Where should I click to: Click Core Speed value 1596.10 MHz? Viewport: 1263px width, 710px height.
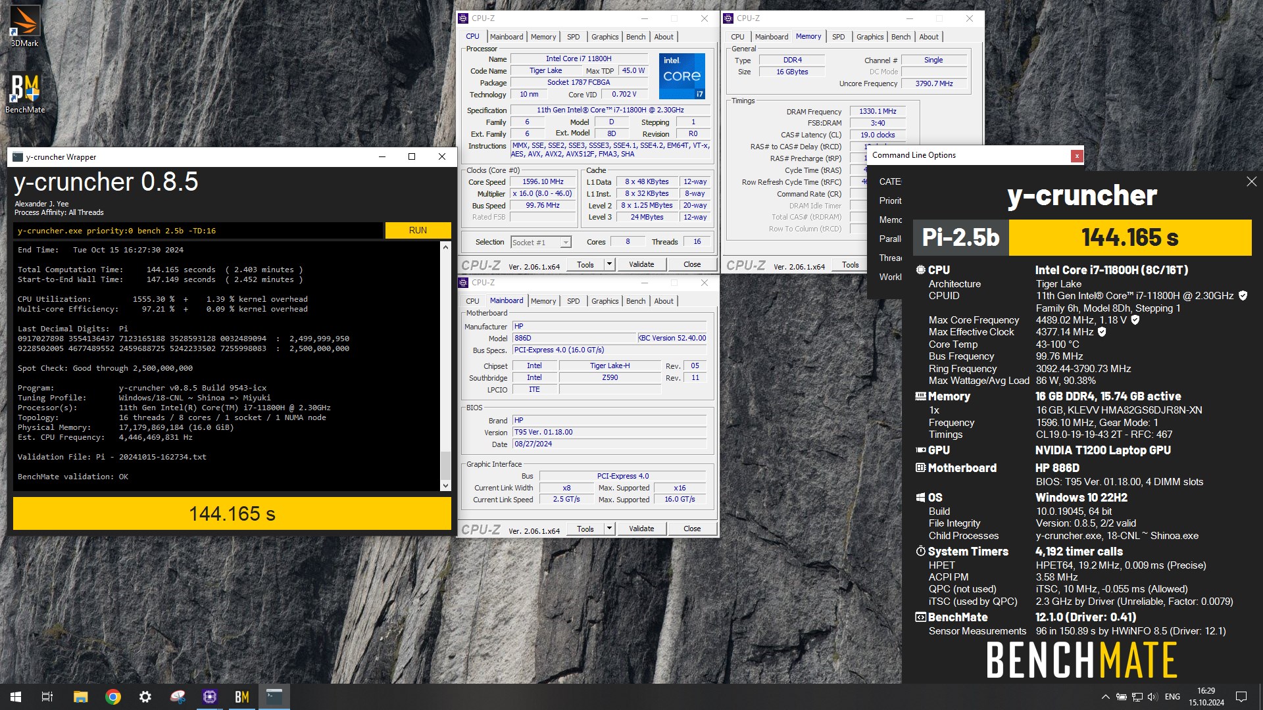pos(543,182)
